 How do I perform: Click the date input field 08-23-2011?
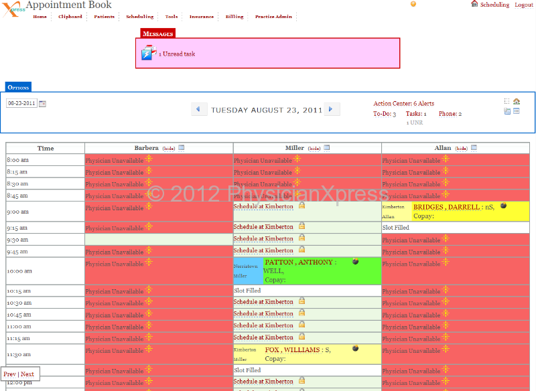coord(21,104)
